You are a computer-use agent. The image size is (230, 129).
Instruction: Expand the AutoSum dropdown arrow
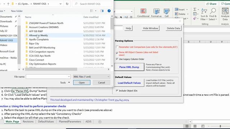(x=198, y=10)
